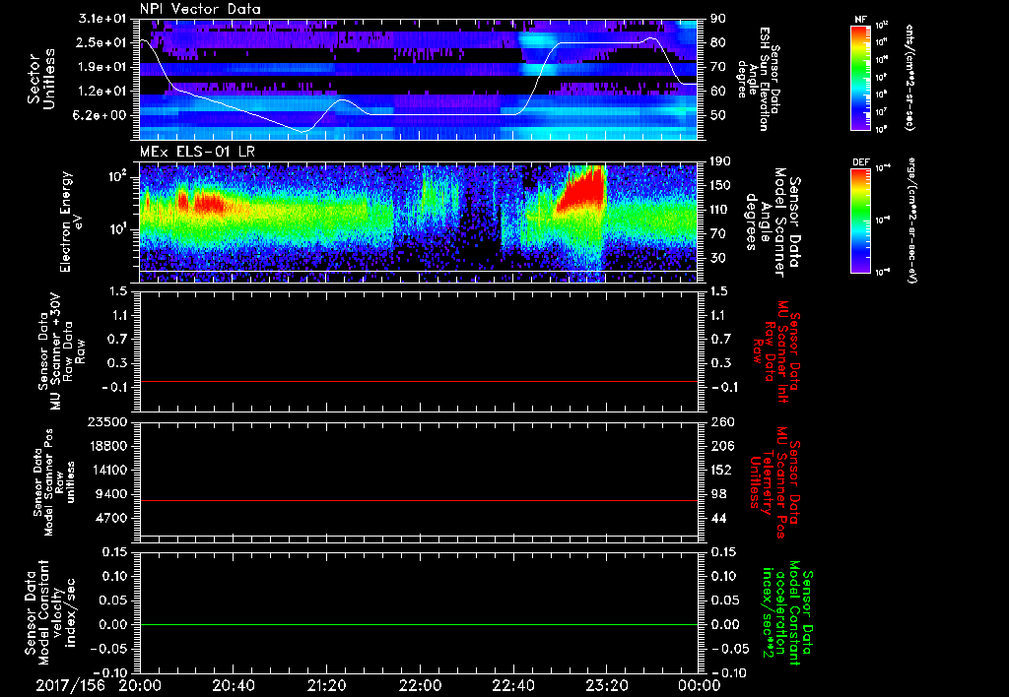1009x697 pixels.
Task: Click the red high-flux burst in ELS spectrogram
Action: pyautogui.click(x=579, y=190)
